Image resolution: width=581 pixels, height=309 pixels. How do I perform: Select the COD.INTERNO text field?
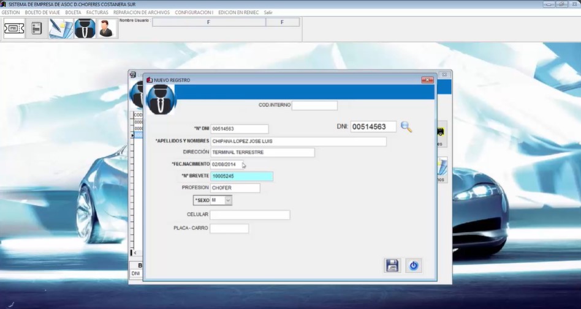314,105
